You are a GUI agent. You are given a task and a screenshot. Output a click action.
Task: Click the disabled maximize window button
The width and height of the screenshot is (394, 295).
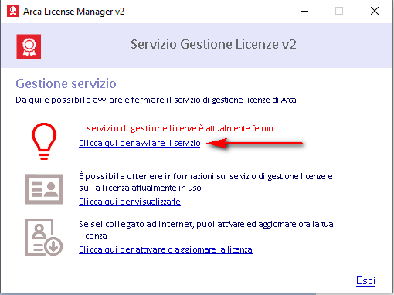point(339,11)
